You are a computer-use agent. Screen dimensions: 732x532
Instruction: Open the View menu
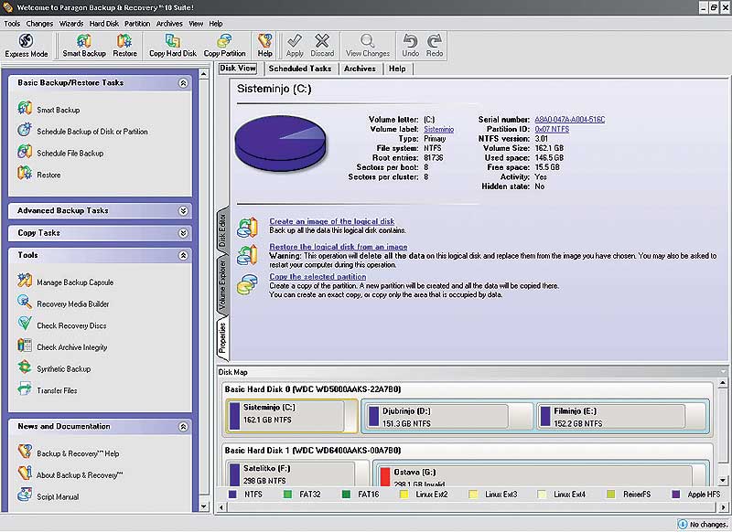[196, 24]
